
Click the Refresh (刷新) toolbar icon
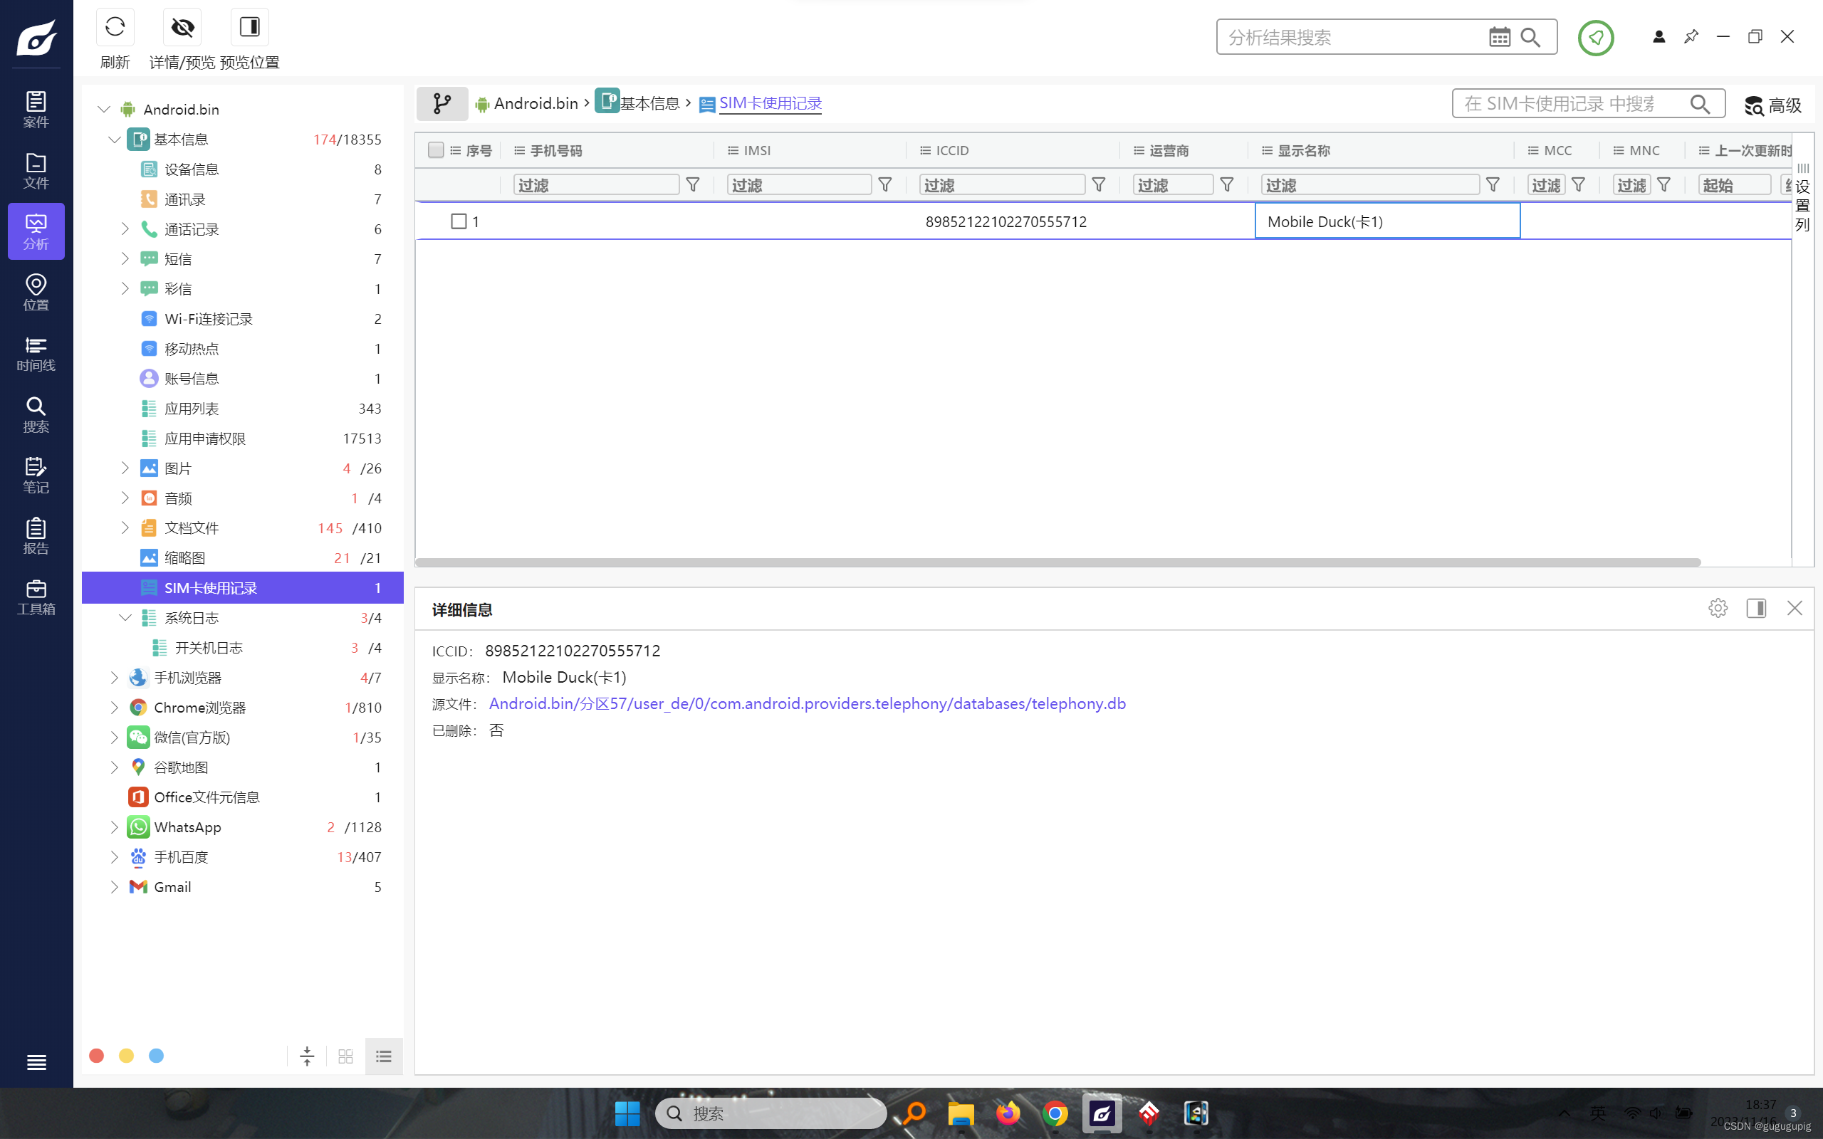point(115,28)
